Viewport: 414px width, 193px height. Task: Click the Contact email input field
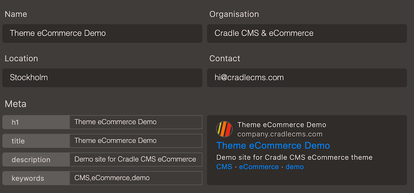[x=307, y=78]
